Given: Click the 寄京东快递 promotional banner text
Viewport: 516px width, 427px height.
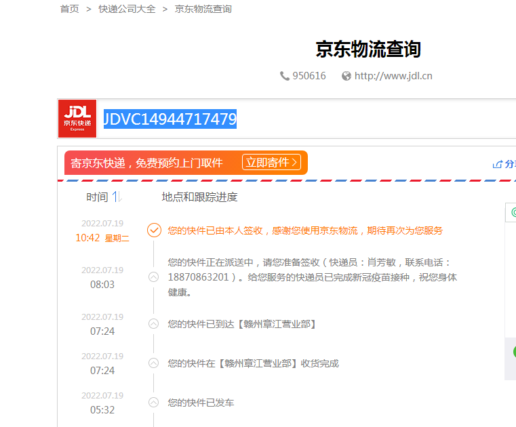Looking at the screenshot, I should [146, 163].
